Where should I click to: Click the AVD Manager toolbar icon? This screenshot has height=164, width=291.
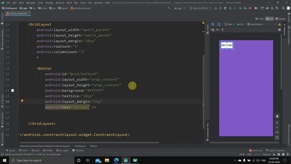point(272,8)
